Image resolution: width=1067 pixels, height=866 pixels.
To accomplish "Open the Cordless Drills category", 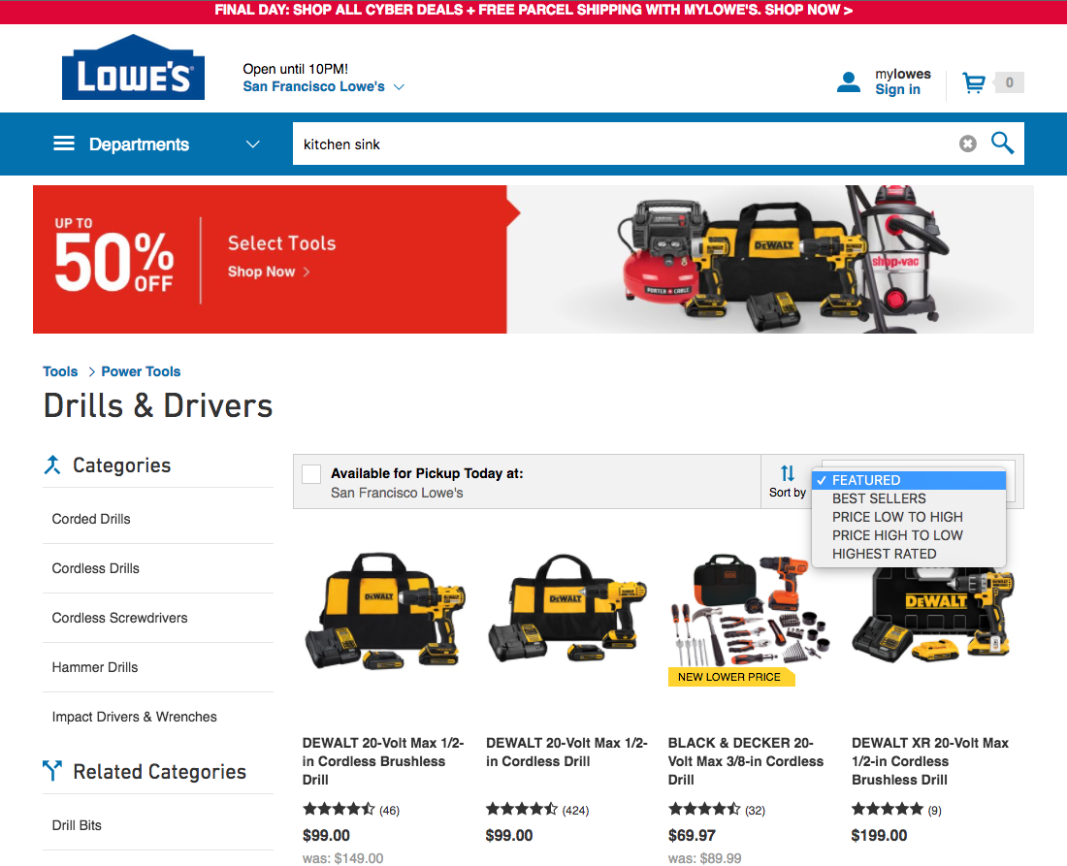I will click(95, 568).
